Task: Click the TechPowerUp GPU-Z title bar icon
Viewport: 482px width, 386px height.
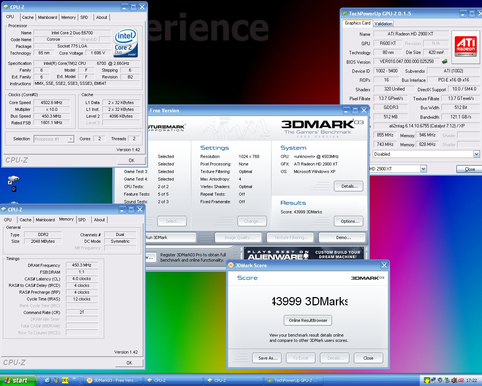Action: pyautogui.click(x=345, y=14)
